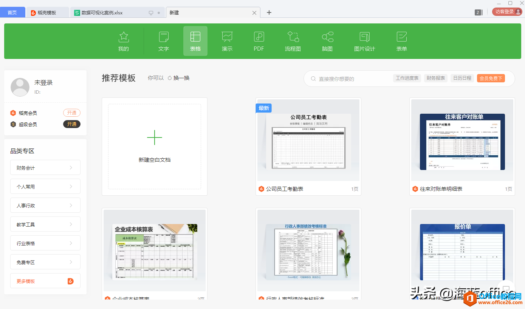Viewport: 525px width, 309px height.
Task: Expand the 免费专区 category
Action: pyautogui.click(x=45, y=262)
